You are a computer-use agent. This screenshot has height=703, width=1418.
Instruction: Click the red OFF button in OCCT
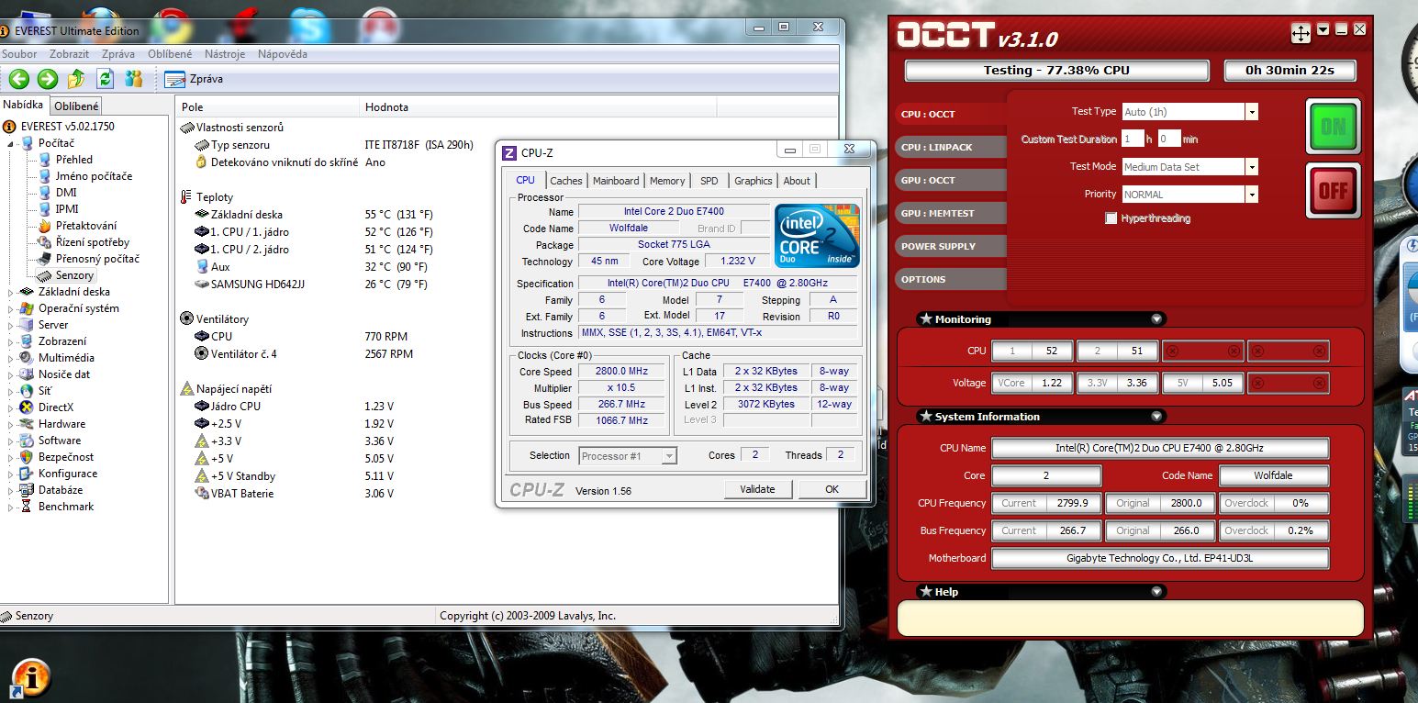click(x=1334, y=191)
